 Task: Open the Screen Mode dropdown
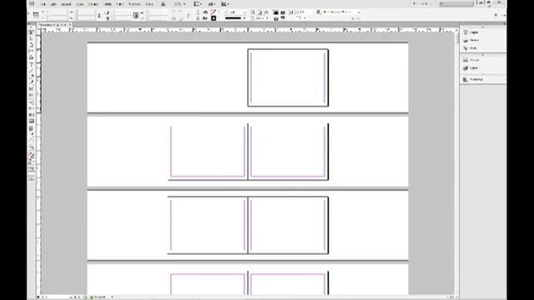(211, 4)
